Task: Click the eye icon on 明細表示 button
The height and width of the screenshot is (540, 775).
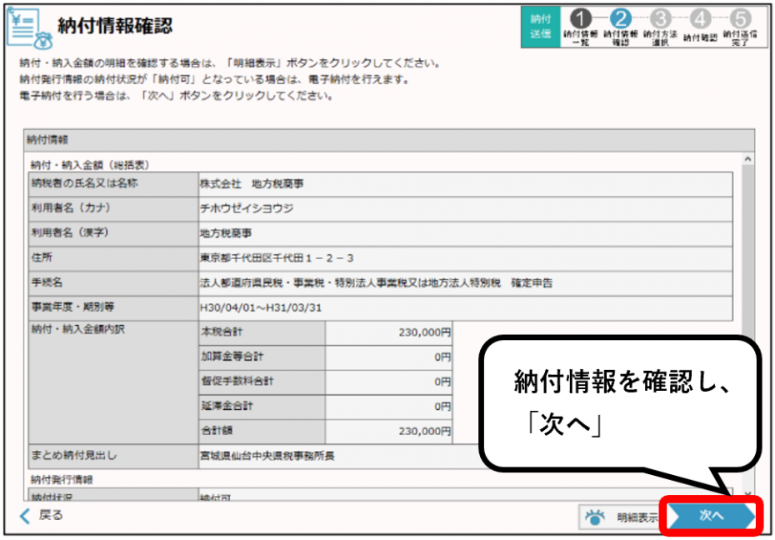Action: pos(594,515)
